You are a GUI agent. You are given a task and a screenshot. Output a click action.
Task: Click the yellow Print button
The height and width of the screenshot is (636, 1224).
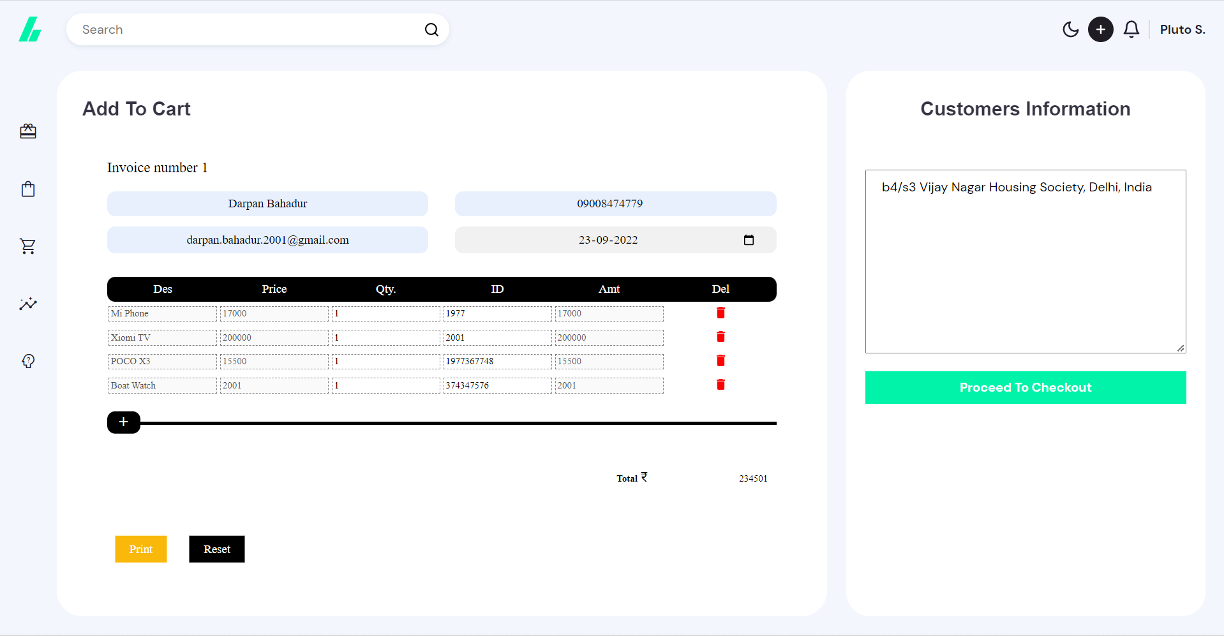(140, 549)
